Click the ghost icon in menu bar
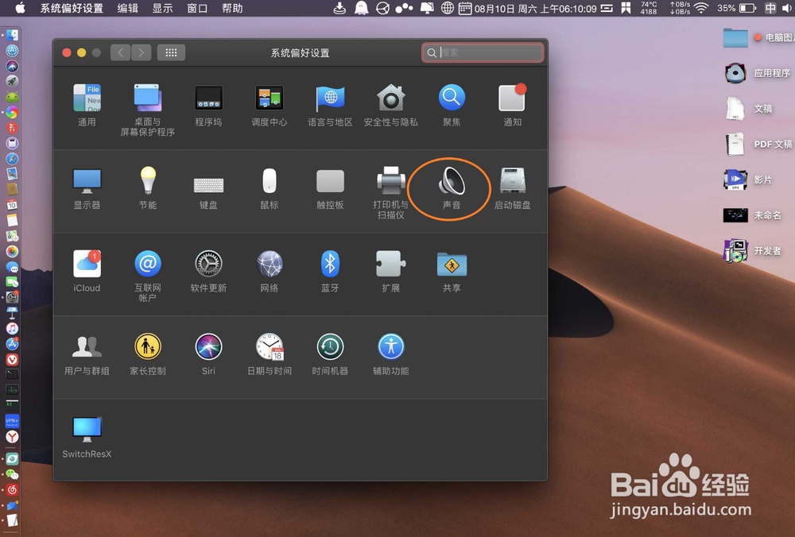The height and width of the screenshot is (537, 795). (x=362, y=8)
